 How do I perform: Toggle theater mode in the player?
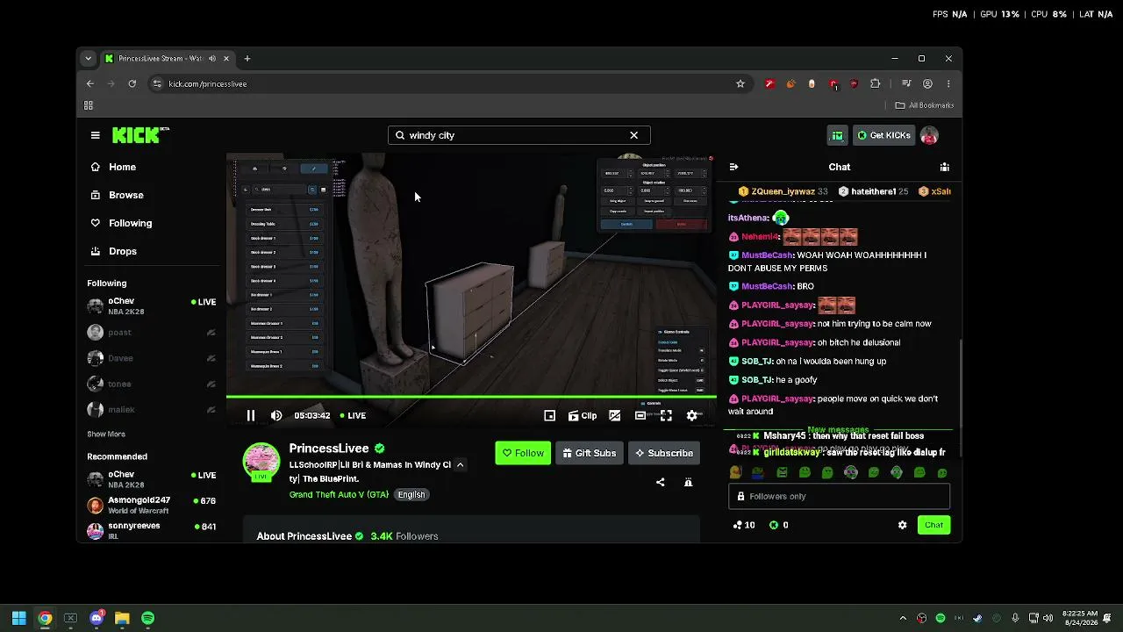[x=640, y=415]
